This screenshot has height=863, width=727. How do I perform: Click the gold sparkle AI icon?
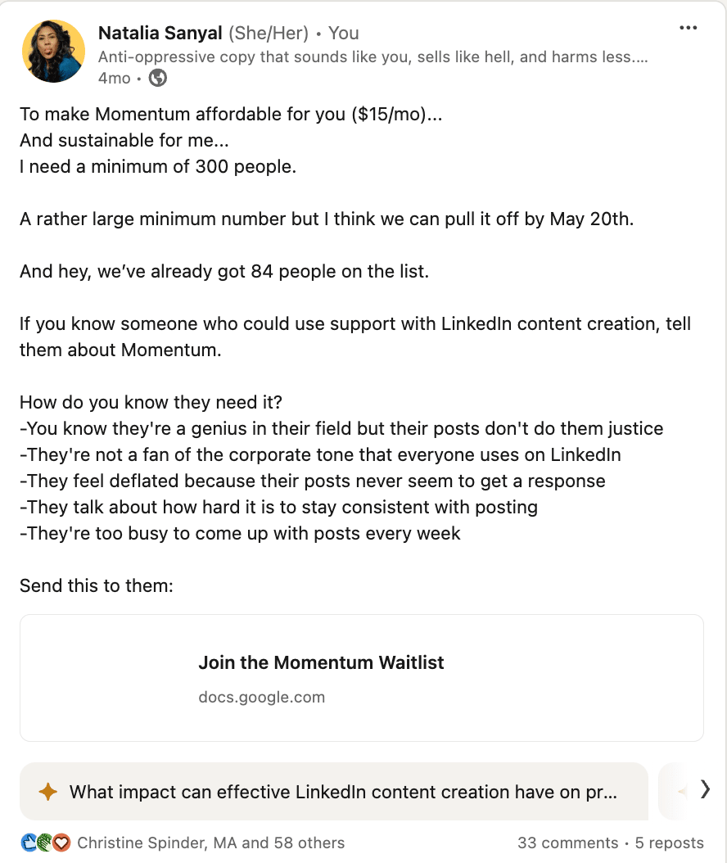(47, 792)
